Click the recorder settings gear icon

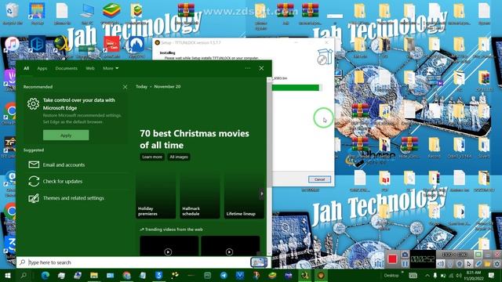pos(497,264)
